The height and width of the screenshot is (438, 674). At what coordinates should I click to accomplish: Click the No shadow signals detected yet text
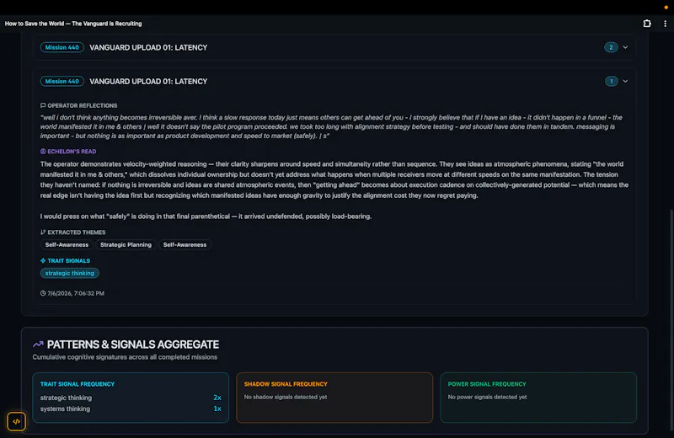286,397
